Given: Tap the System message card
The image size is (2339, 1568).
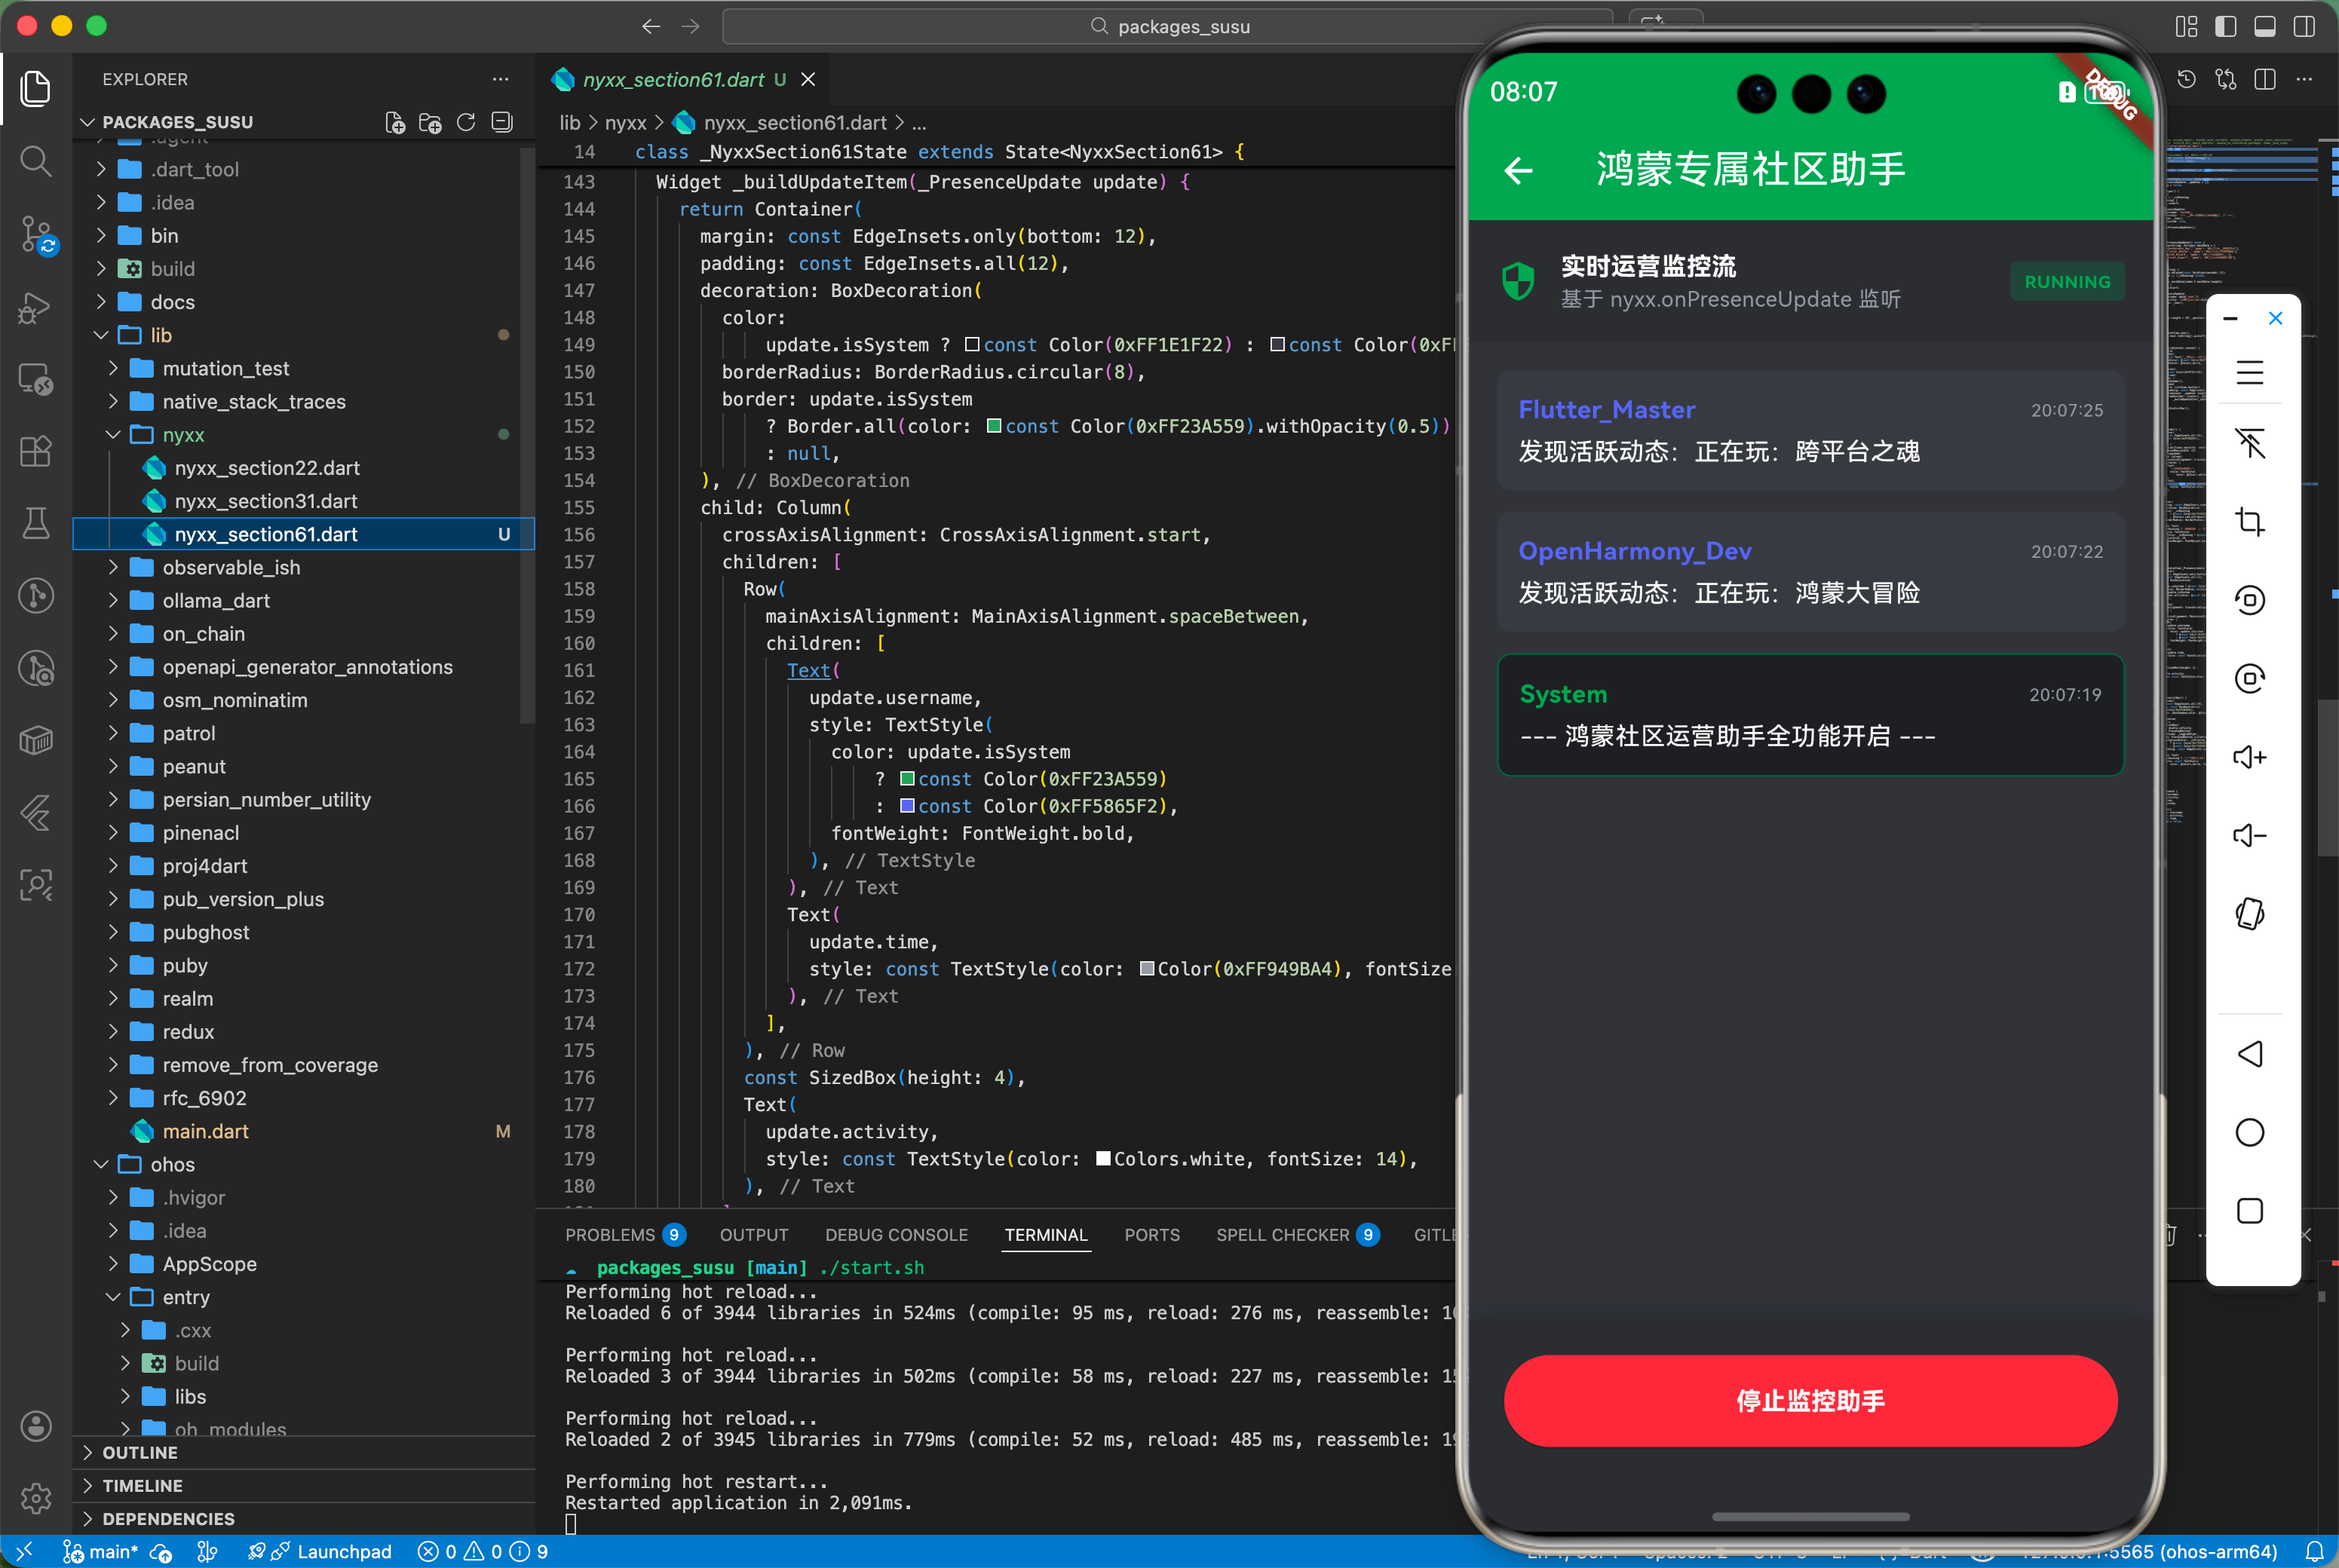Looking at the screenshot, I should click(x=1810, y=714).
